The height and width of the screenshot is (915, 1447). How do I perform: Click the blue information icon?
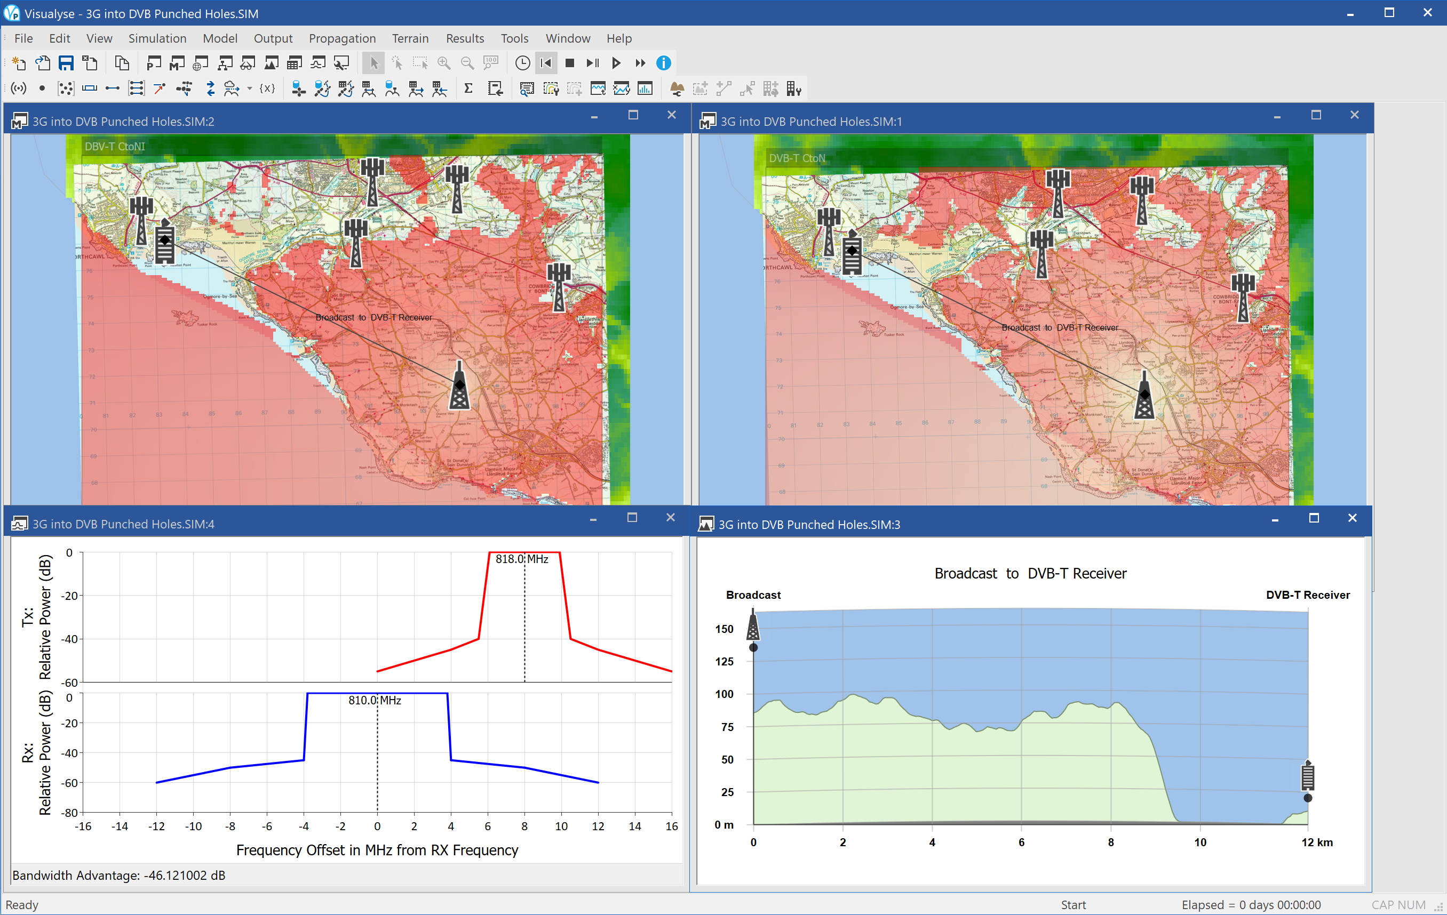point(663,63)
